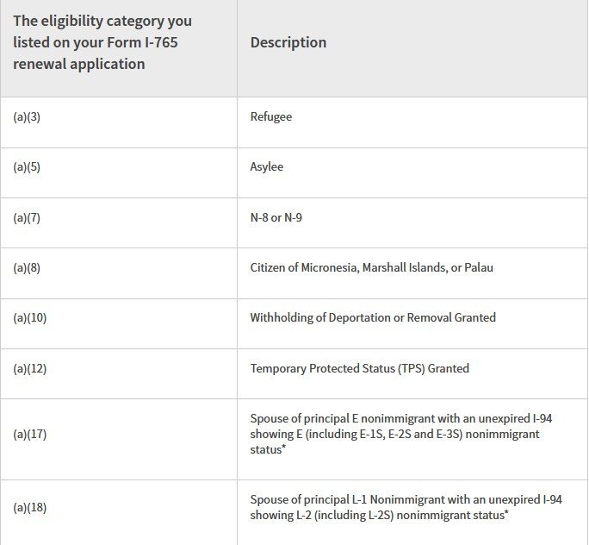Select the (a)(5) category cell
This screenshot has height=545, width=589.
[27, 166]
